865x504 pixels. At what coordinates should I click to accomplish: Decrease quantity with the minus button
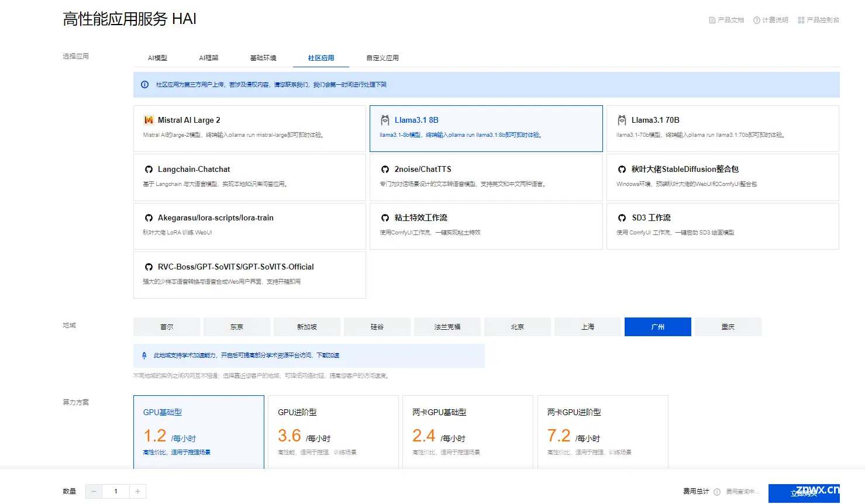click(x=94, y=492)
